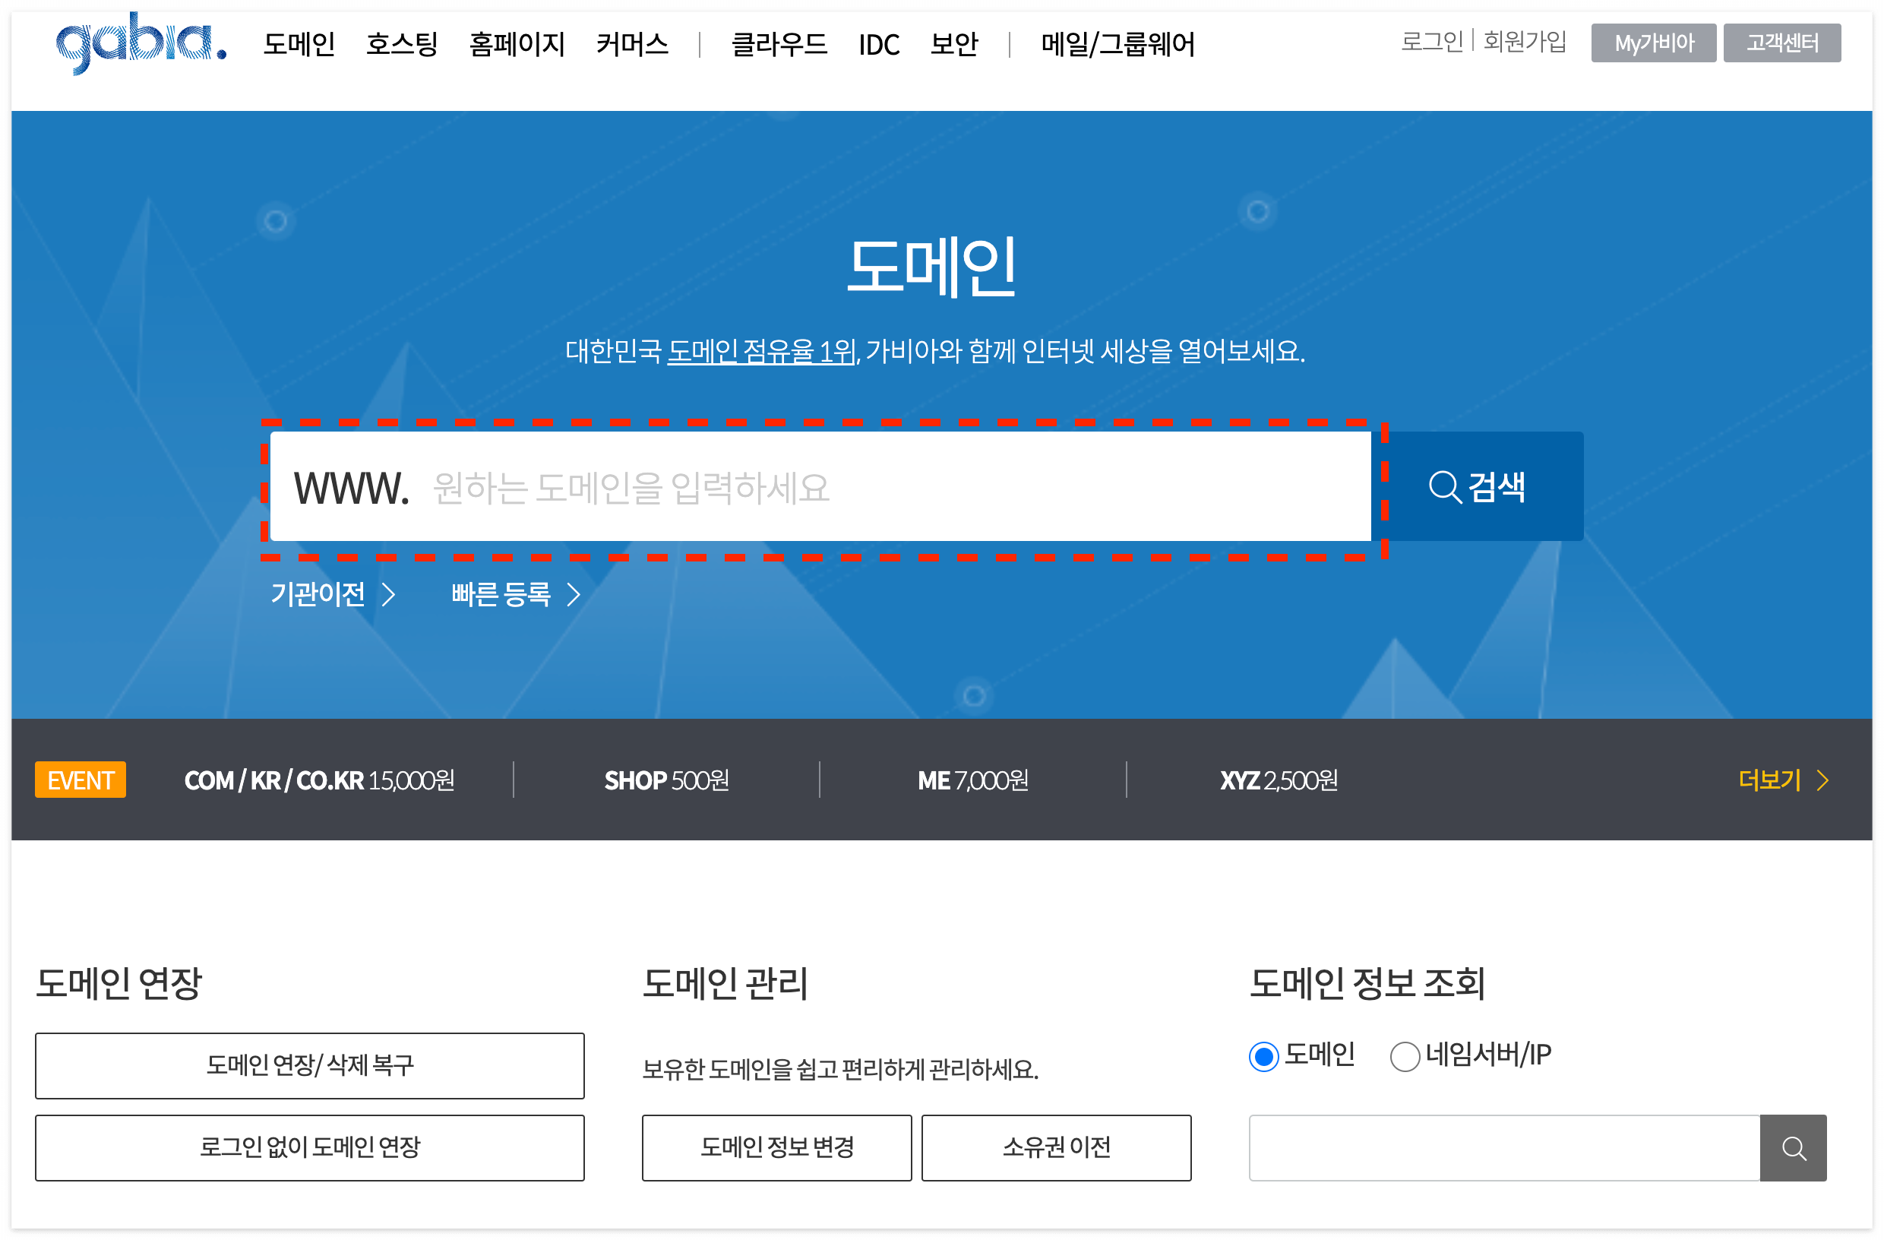Open the 고객센터 button

[x=1782, y=43]
